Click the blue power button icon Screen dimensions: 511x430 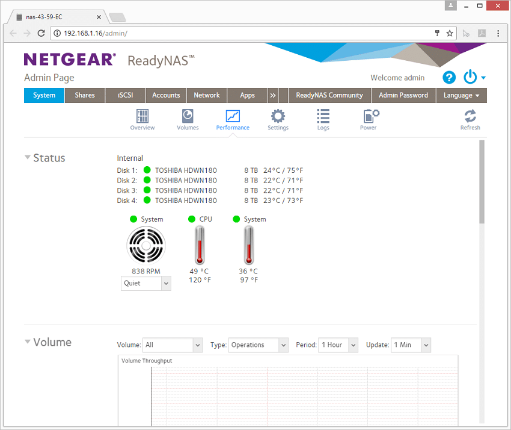pyautogui.click(x=470, y=77)
